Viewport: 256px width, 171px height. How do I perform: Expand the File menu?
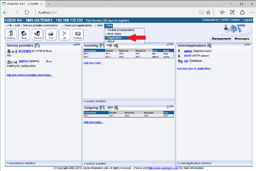tap(10, 26)
